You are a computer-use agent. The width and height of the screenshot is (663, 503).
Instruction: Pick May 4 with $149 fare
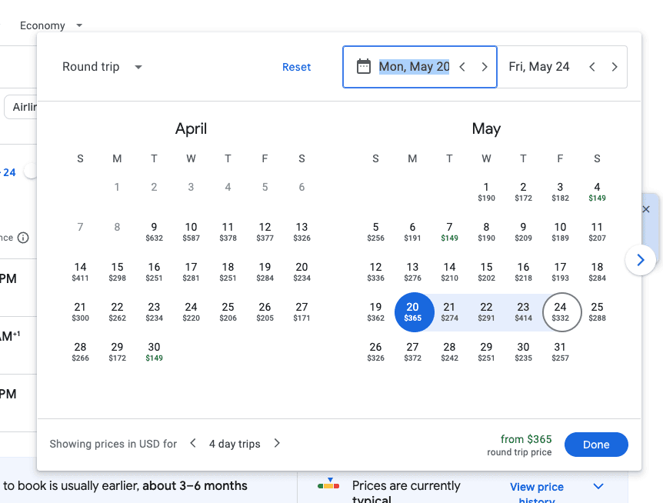597,191
